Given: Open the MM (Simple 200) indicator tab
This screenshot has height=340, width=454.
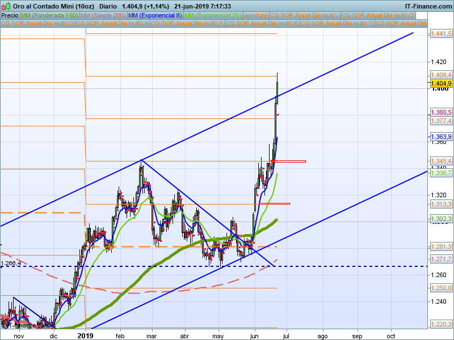Looking at the screenshot, I should coord(103,16).
